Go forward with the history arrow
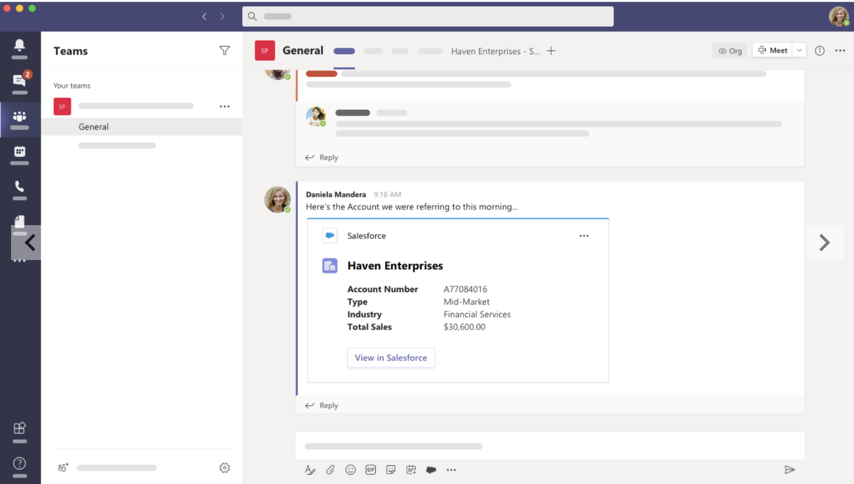854x484 pixels. click(x=222, y=16)
